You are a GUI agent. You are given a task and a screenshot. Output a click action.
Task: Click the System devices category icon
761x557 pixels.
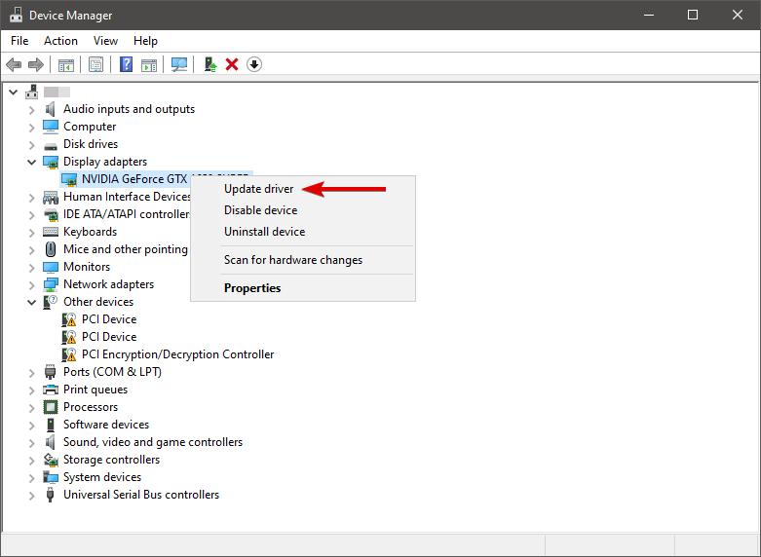[51, 477]
